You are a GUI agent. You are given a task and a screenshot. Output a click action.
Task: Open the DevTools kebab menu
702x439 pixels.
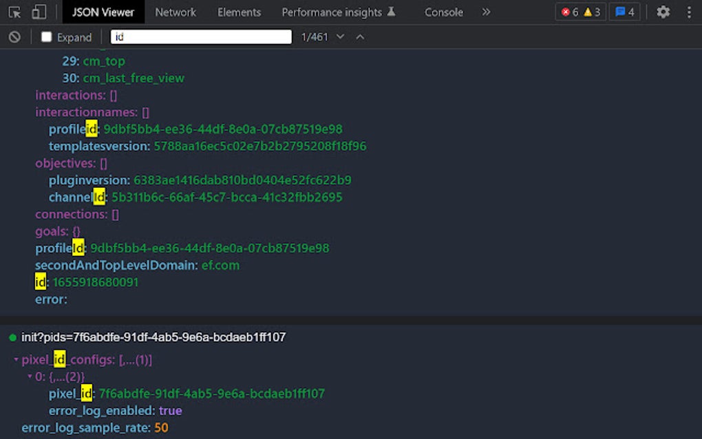689,12
